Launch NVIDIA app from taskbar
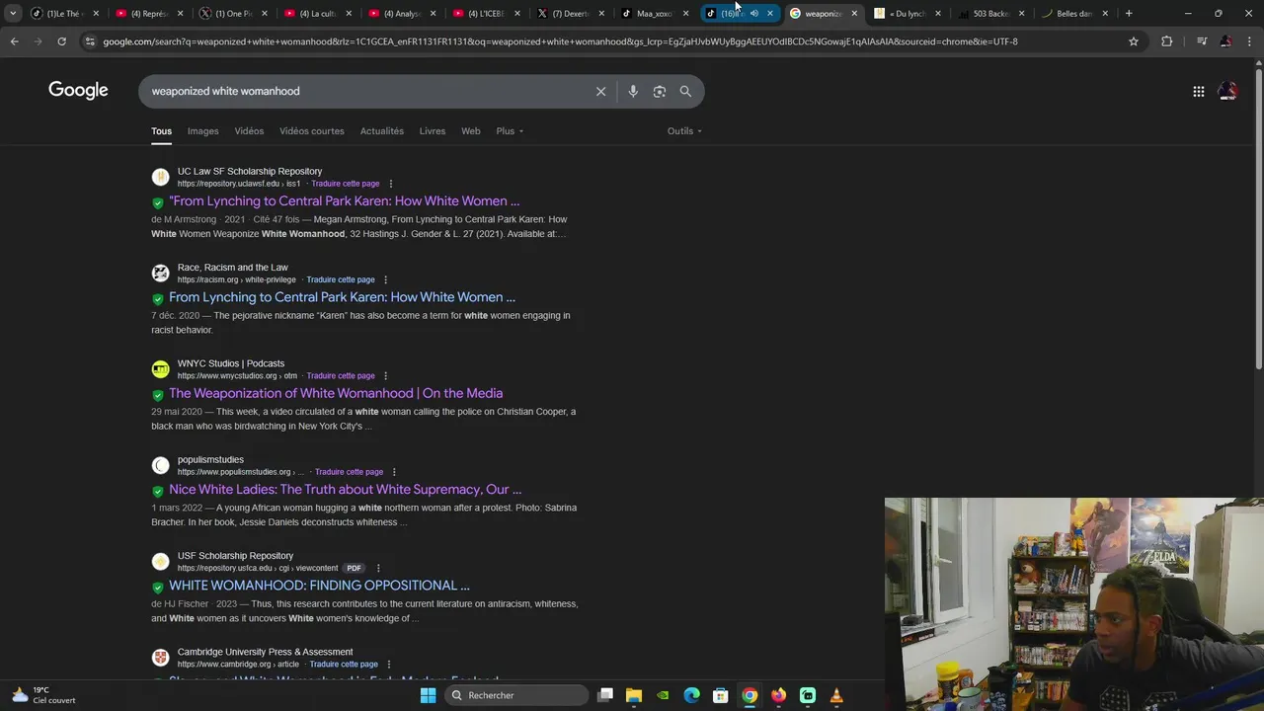The height and width of the screenshot is (711, 1264). 663,695
